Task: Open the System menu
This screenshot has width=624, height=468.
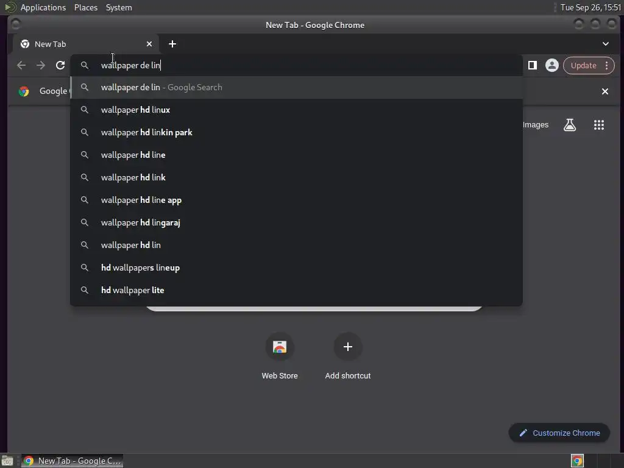Action: pos(119,7)
